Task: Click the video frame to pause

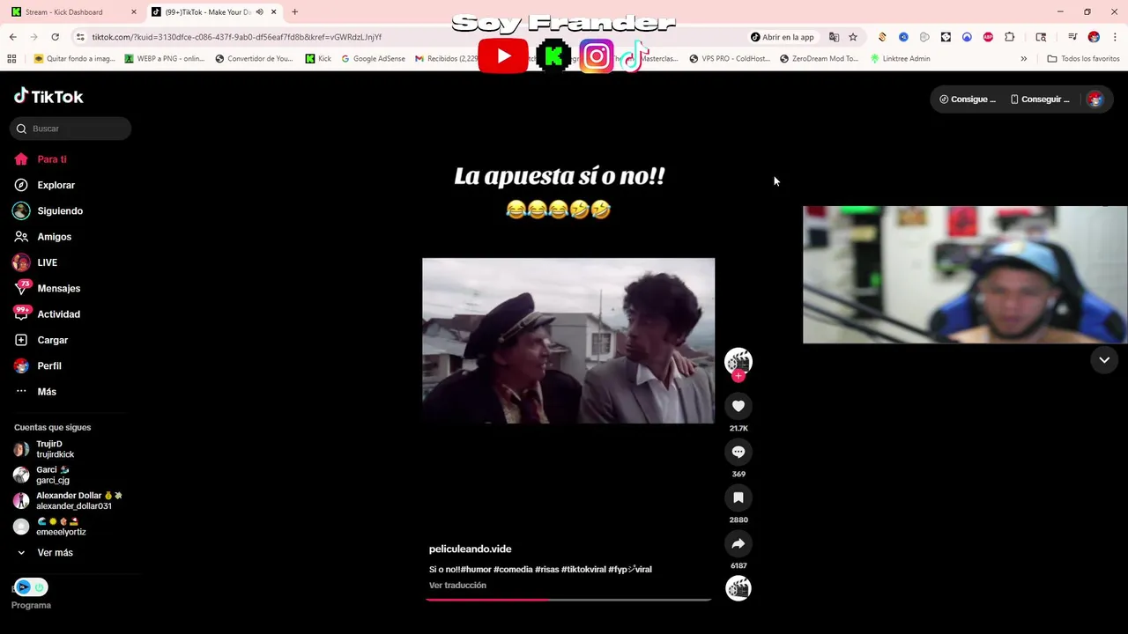Action: pos(568,341)
